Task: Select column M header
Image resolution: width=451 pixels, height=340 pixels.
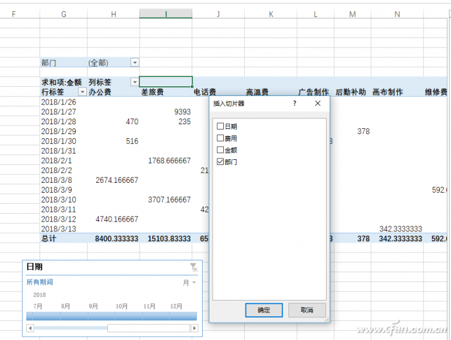Action: click(353, 14)
